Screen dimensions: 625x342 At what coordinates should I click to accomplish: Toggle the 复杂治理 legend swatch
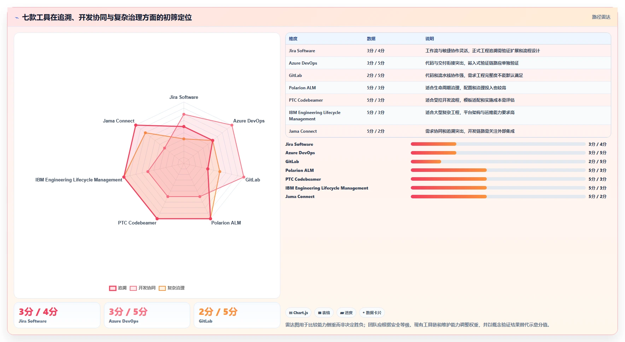point(162,288)
